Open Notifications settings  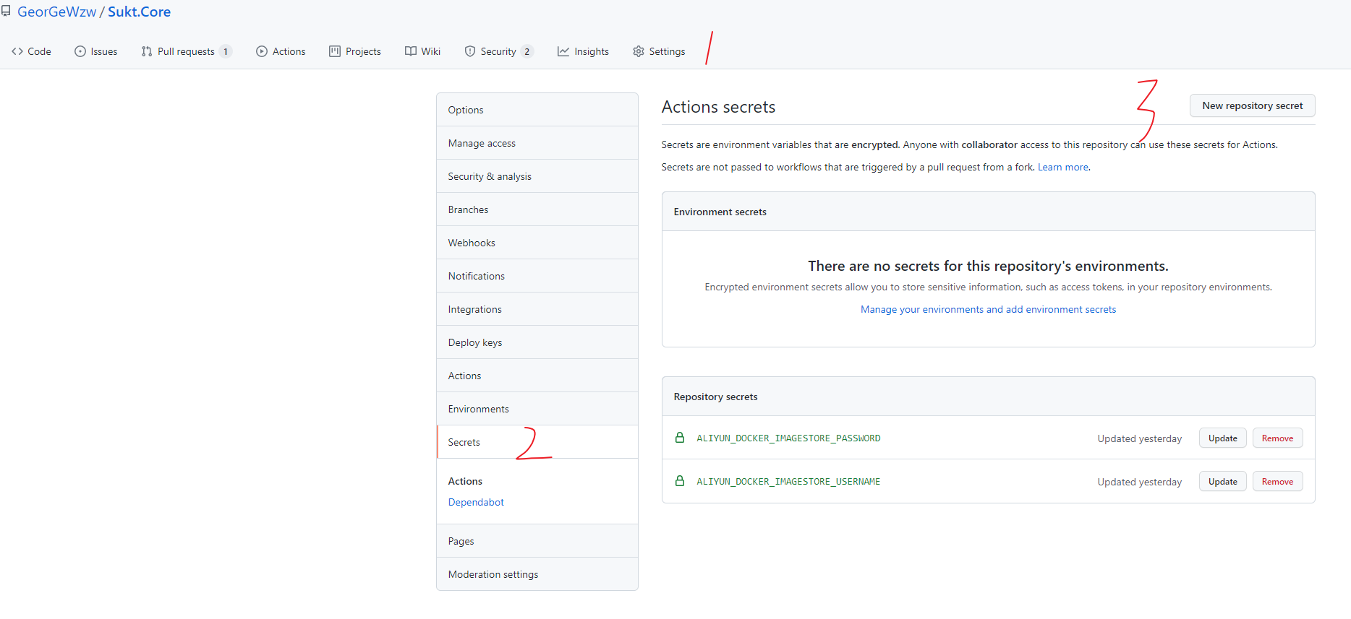(x=537, y=276)
